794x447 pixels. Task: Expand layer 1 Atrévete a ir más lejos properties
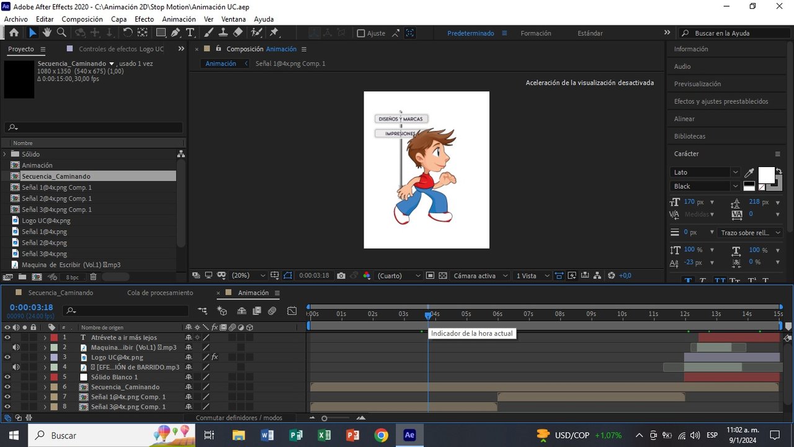point(45,338)
